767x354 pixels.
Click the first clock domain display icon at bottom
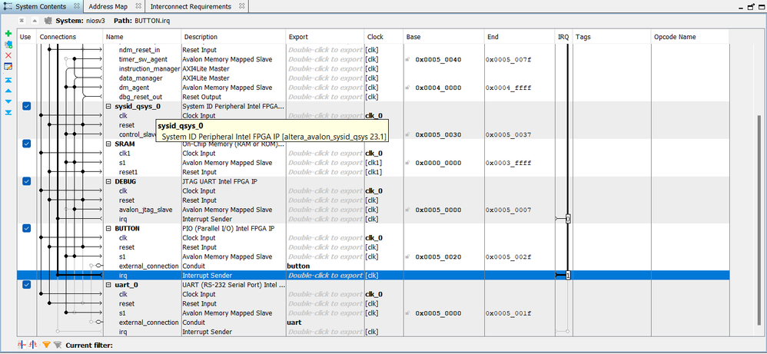[22, 346]
